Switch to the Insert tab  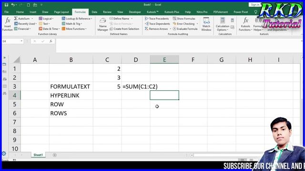pyautogui.click(x=33, y=12)
